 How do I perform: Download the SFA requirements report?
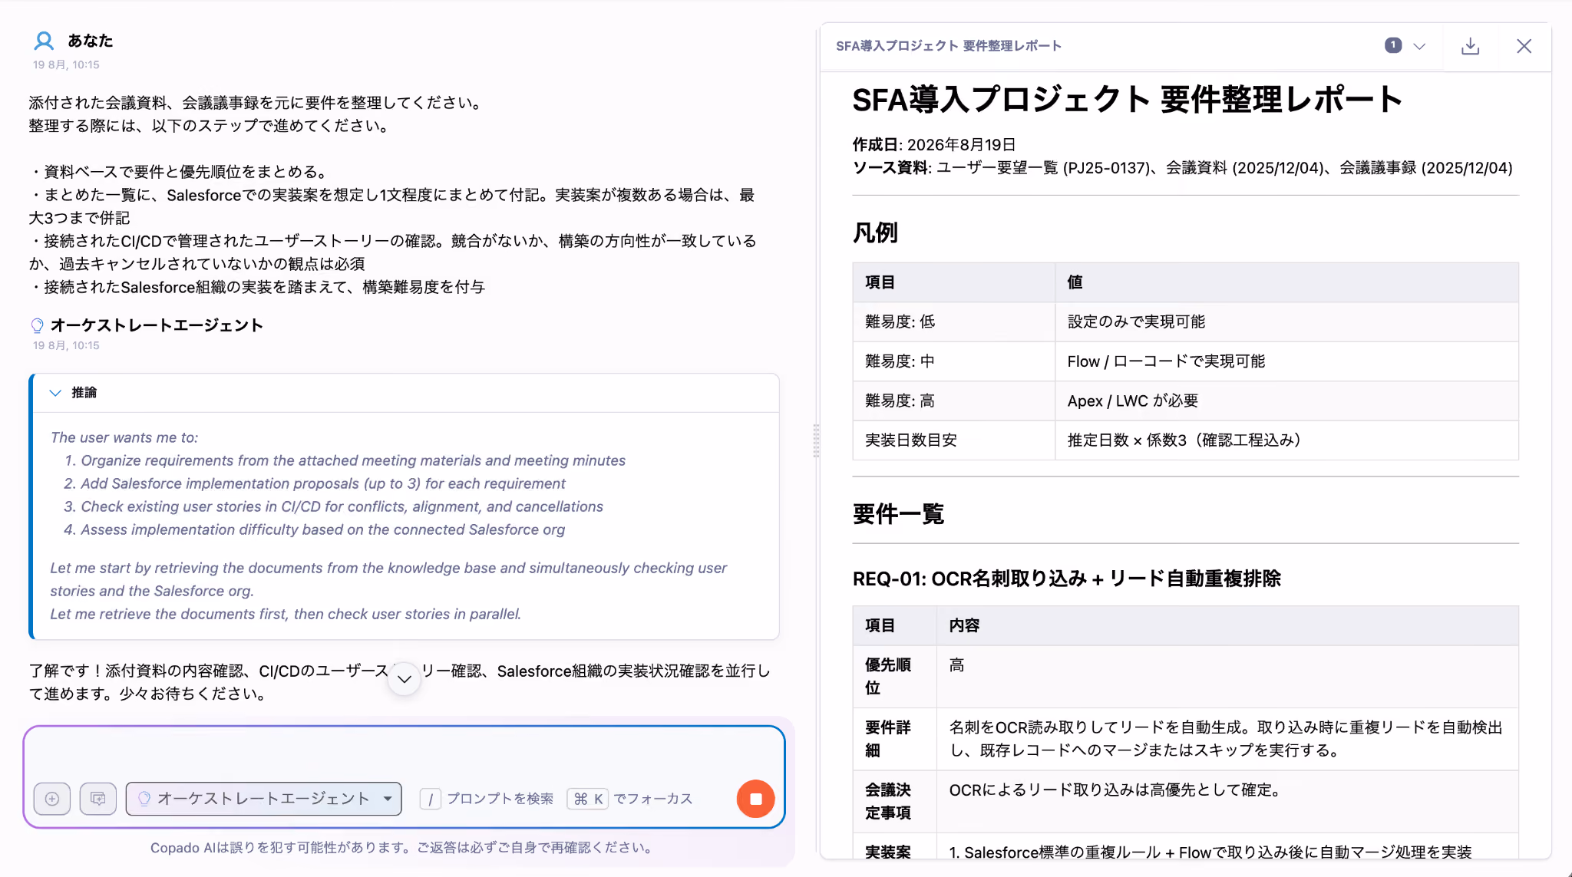(1470, 46)
